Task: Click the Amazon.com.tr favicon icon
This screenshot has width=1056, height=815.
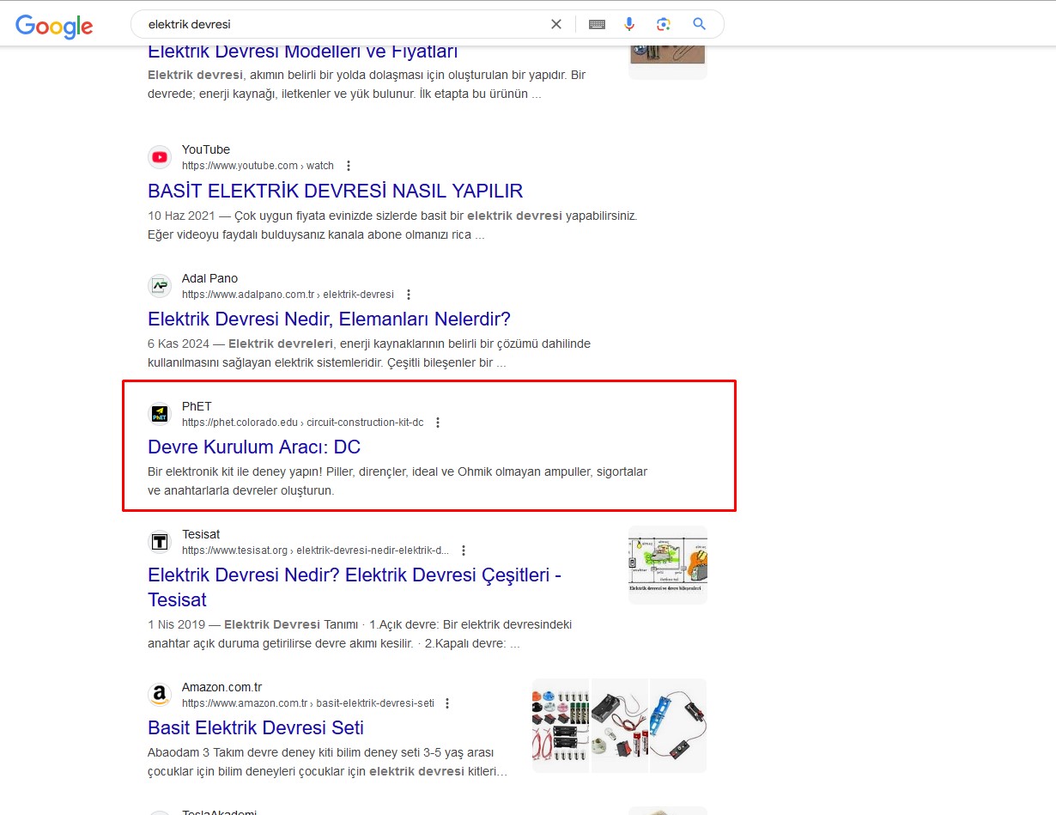Action: click(x=160, y=695)
